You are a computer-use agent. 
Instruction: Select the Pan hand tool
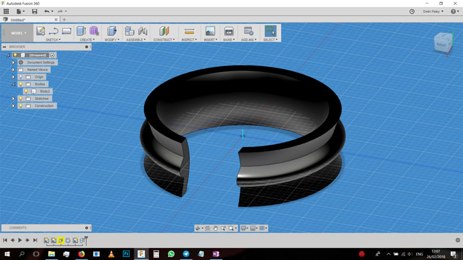point(215,228)
